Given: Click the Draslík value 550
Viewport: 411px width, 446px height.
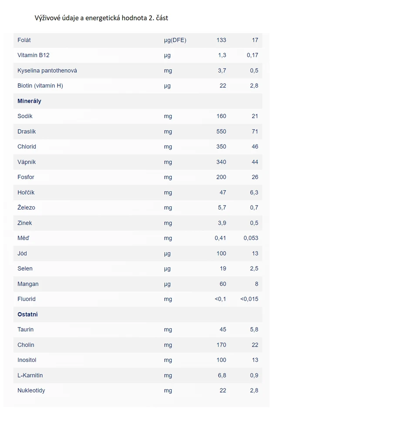Looking at the screenshot, I should coord(221,132).
